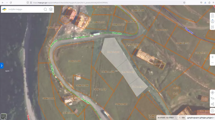Click the tracking protection shield icon
The height and width of the screenshot is (120, 215).
pyautogui.click(x=28, y=2)
